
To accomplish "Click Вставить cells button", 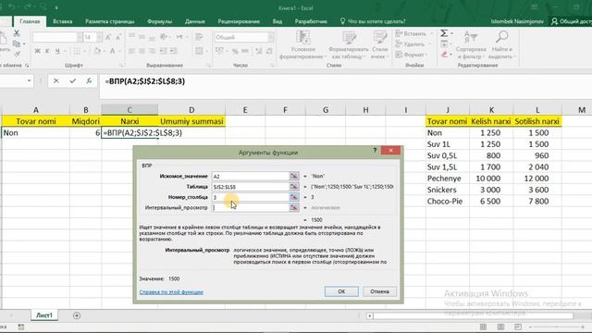I will coord(412,33).
